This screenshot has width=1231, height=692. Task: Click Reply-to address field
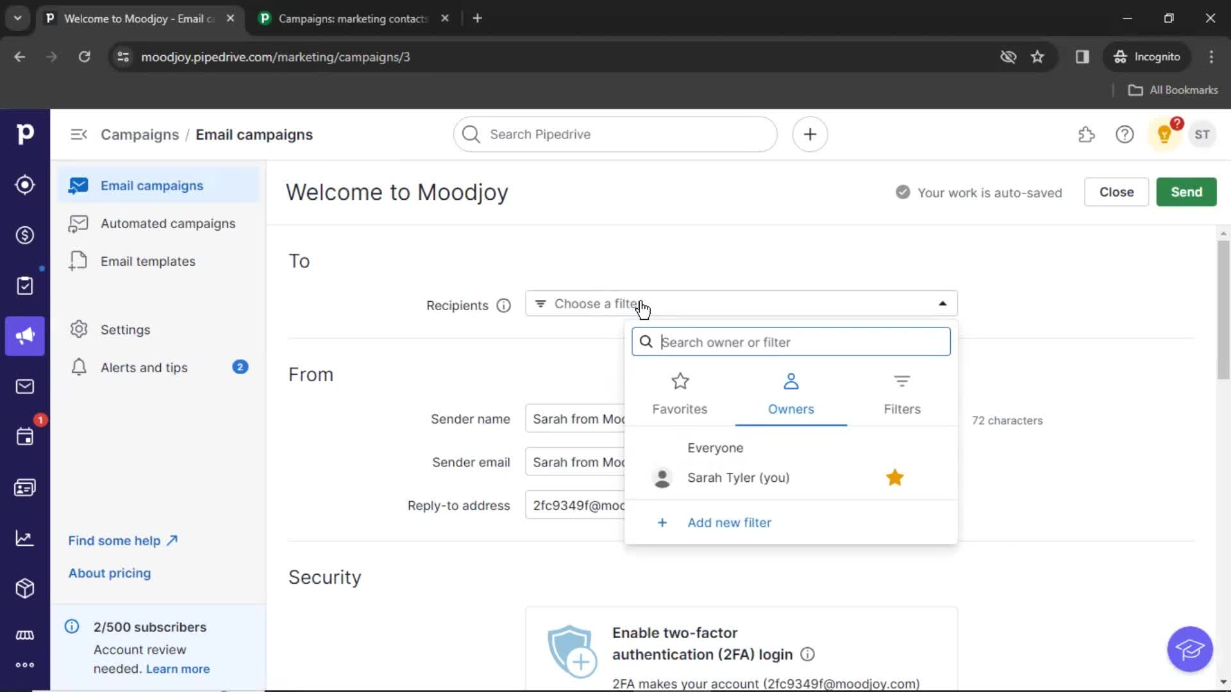coord(575,506)
